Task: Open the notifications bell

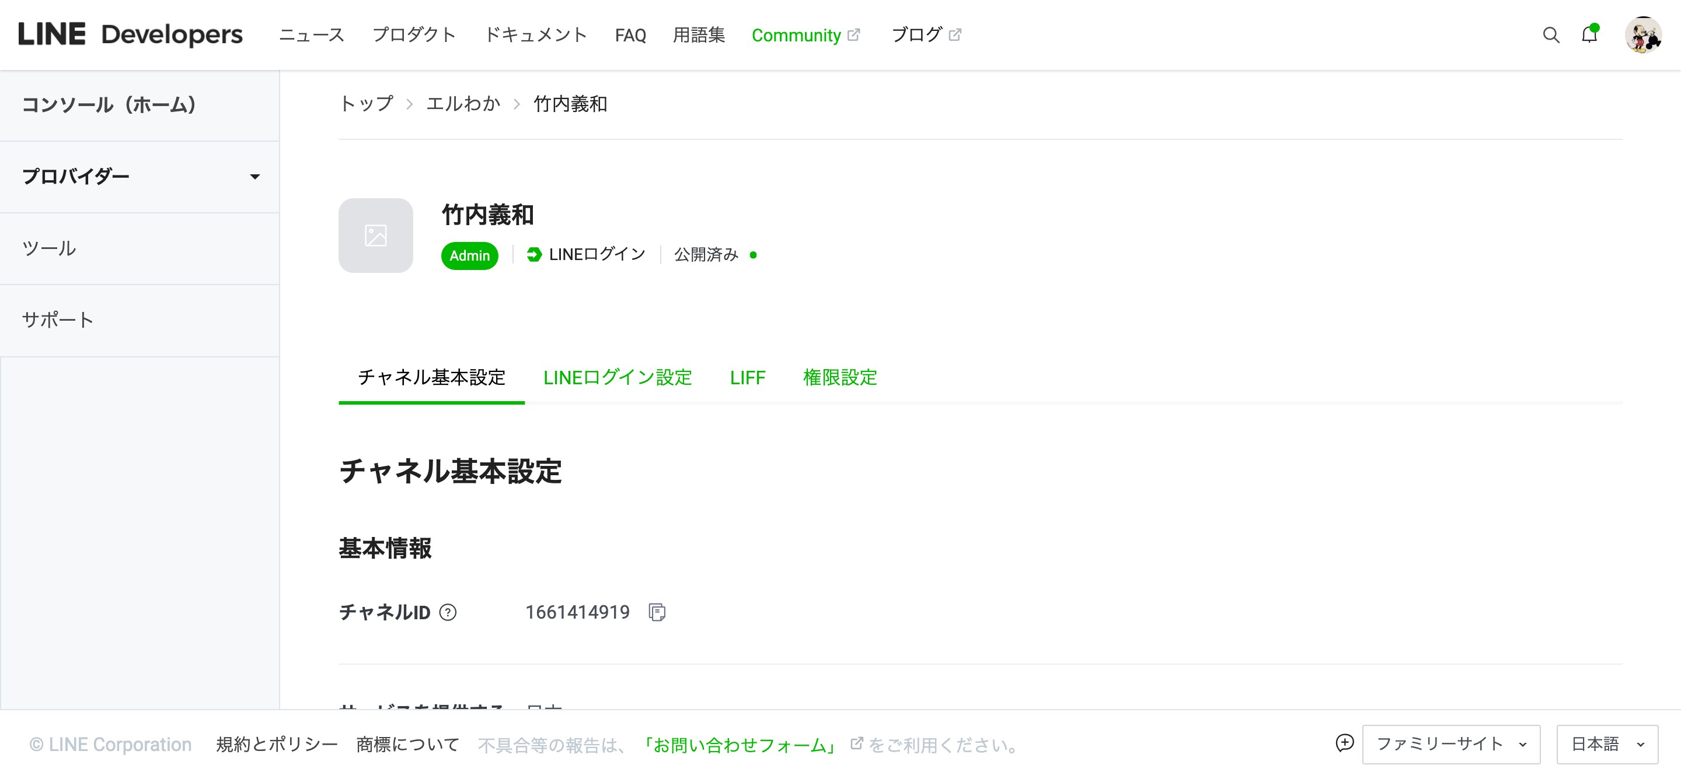Action: click(1589, 34)
